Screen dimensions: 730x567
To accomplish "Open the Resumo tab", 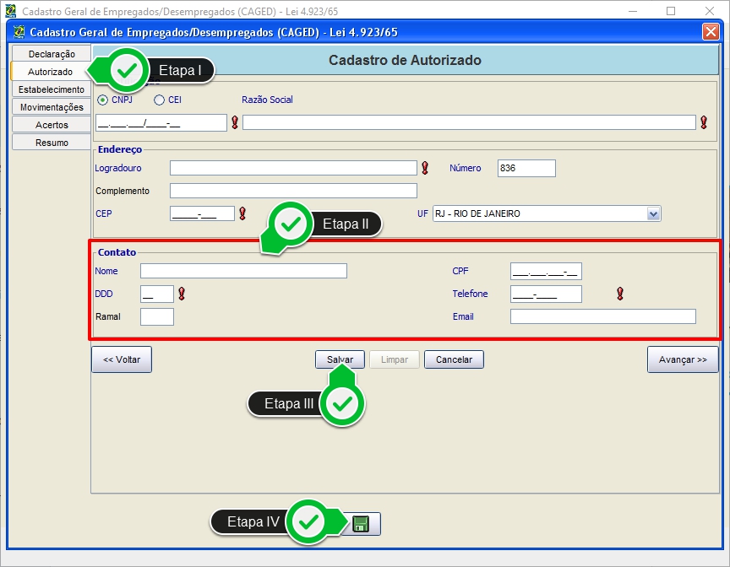I will (x=52, y=143).
